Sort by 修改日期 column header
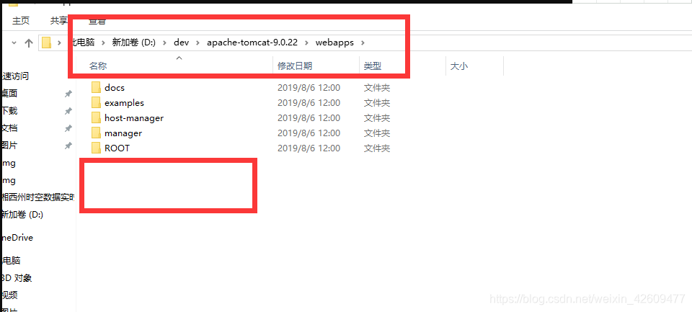 click(295, 66)
